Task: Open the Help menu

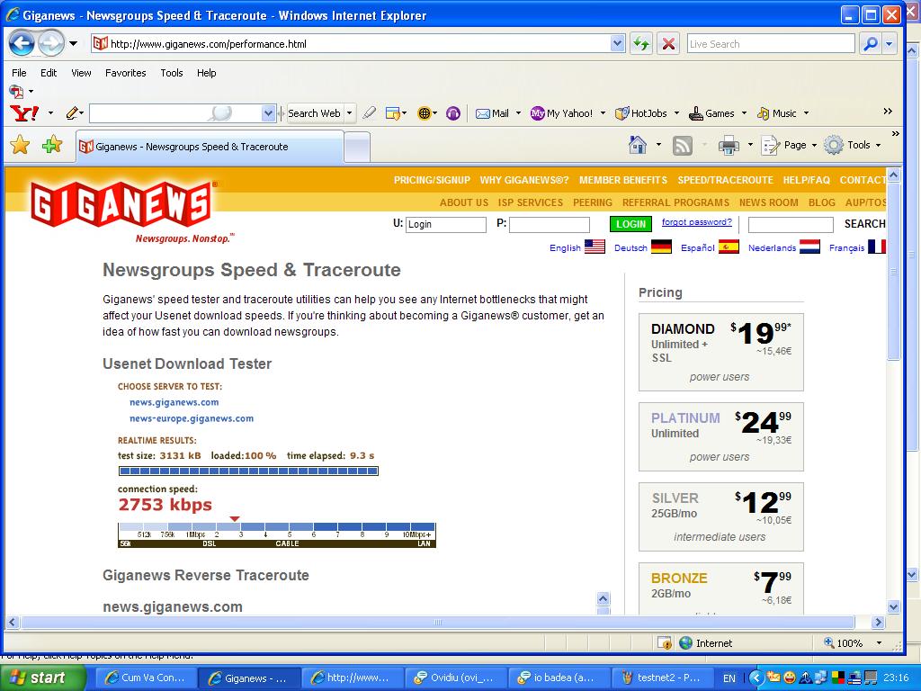Action: point(206,73)
